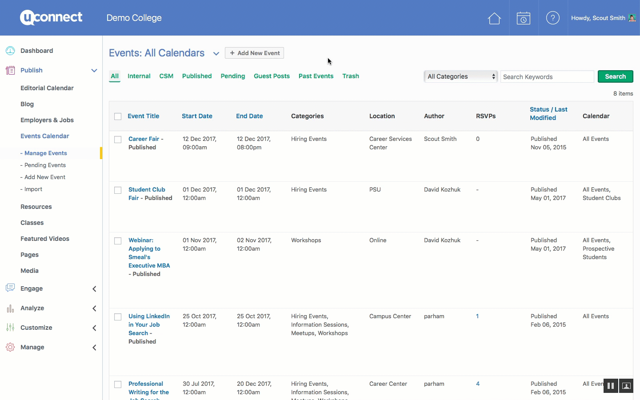Select the Student Club Fair row checkbox
Image resolution: width=640 pixels, height=400 pixels.
point(118,190)
